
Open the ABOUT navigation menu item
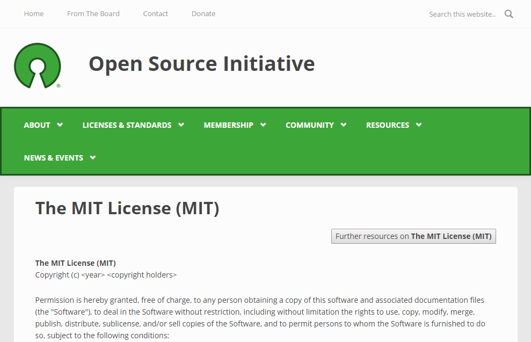point(37,125)
